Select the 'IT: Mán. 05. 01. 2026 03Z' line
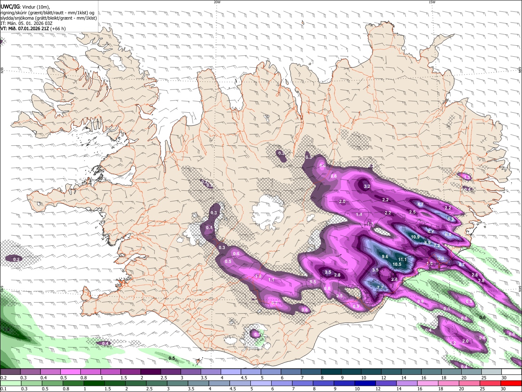Viewport: 522px width, 392px height. [x=27, y=23]
